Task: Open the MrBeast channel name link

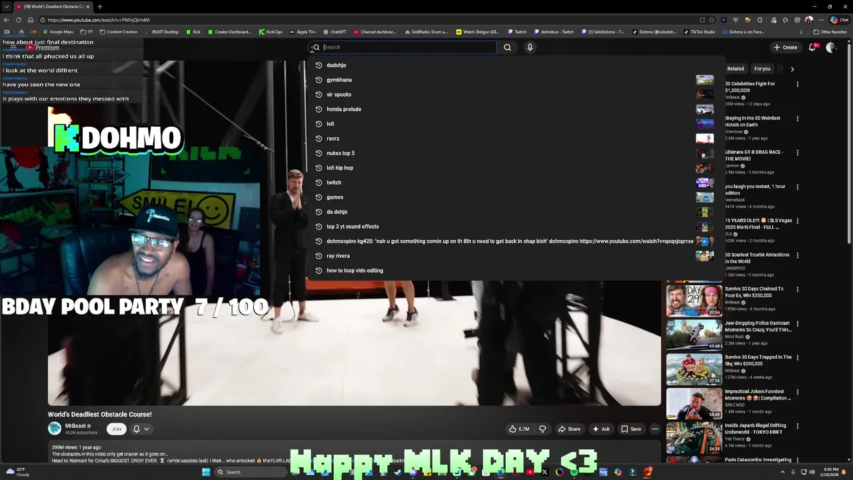Action: [x=75, y=426]
